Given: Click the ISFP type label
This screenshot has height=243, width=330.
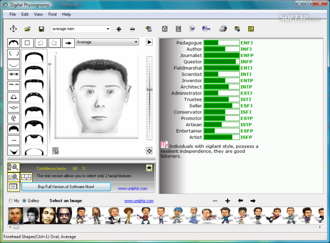Looking at the screenshot, I should click(x=246, y=137).
